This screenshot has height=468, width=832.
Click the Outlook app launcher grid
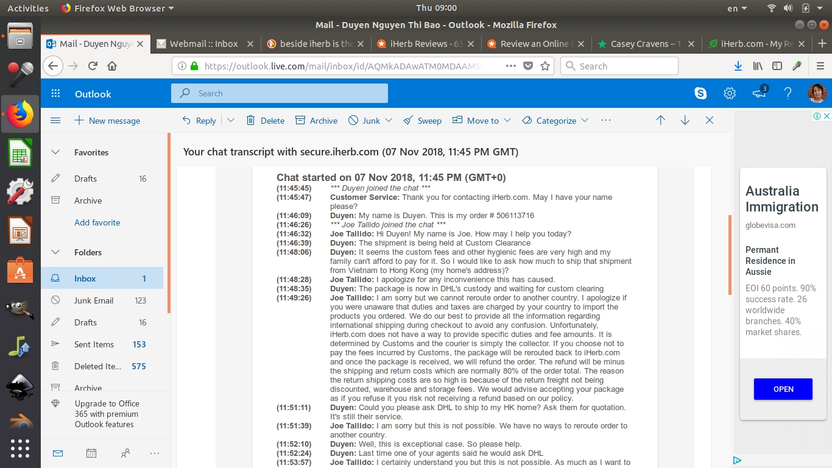[55, 93]
